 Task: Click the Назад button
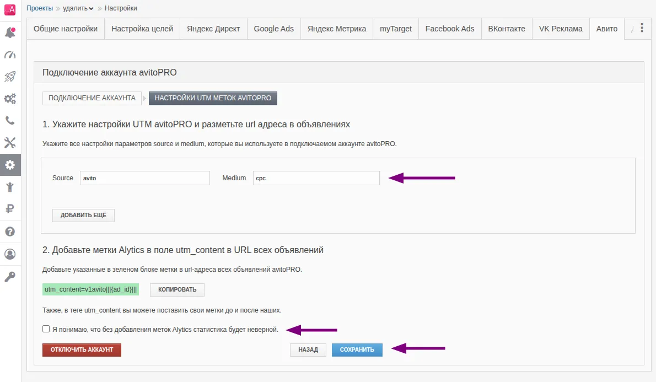(308, 350)
